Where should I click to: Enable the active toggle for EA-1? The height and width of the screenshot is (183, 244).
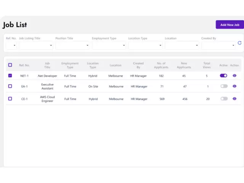point(224,86)
